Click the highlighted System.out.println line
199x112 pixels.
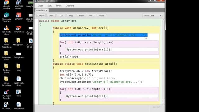[104, 35]
